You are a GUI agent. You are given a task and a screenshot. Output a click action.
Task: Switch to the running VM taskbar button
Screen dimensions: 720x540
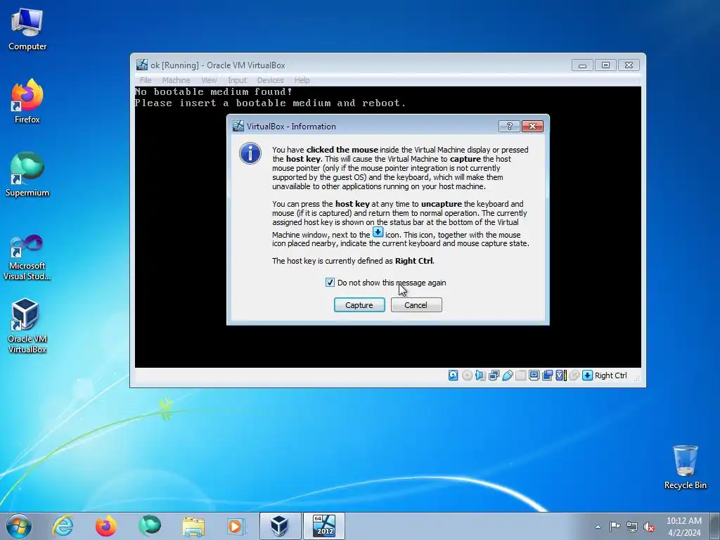click(x=323, y=526)
